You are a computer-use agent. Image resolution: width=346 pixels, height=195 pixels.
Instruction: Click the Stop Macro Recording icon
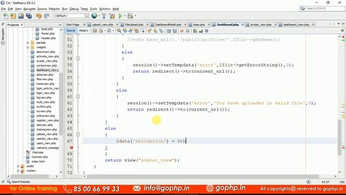click(x=188, y=31)
